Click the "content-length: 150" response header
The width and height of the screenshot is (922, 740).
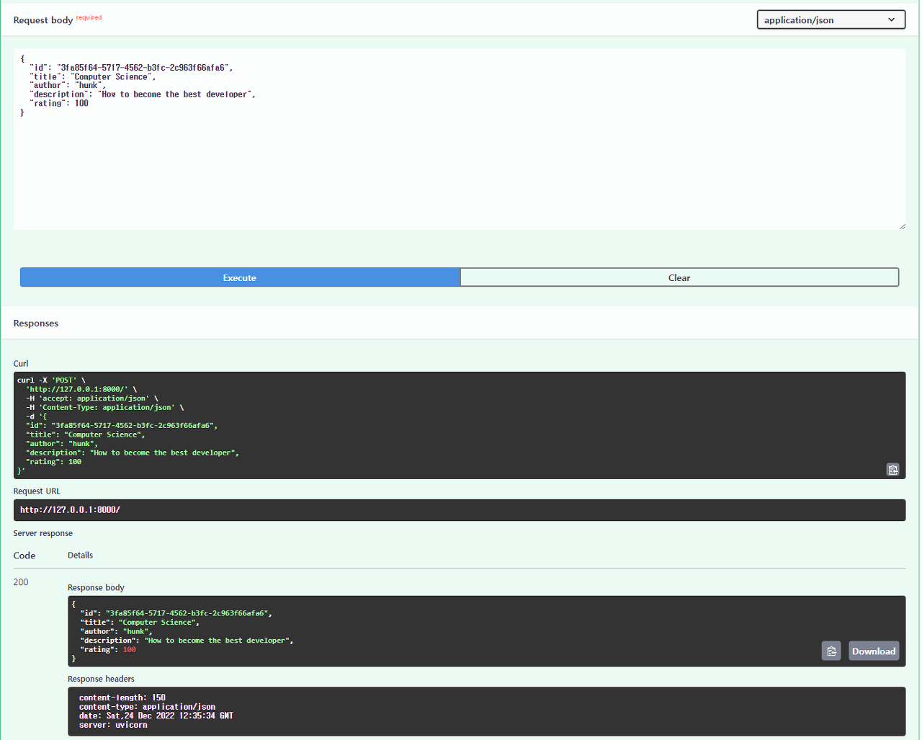[x=122, y=698]
